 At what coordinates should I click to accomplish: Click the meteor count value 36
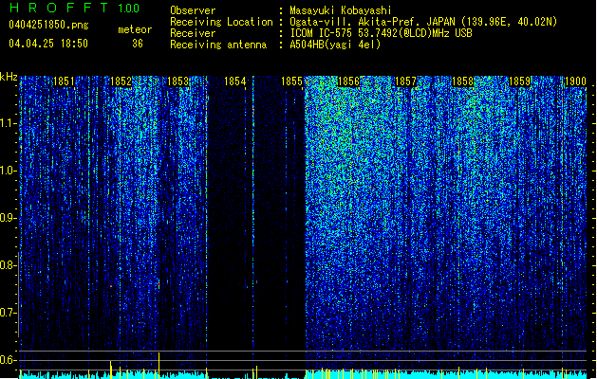coord(138,44)
